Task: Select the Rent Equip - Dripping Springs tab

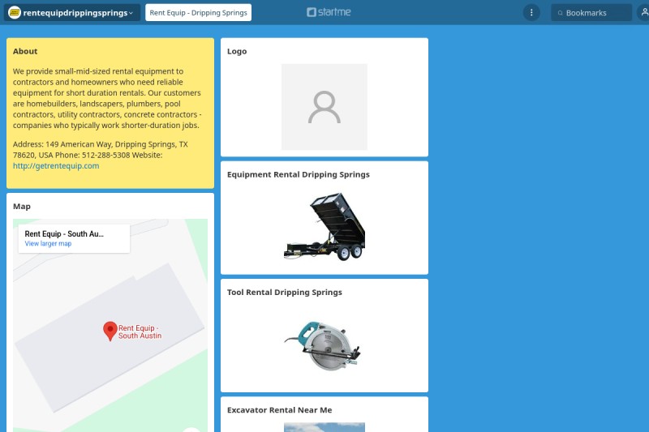Action: coord(198,12)
